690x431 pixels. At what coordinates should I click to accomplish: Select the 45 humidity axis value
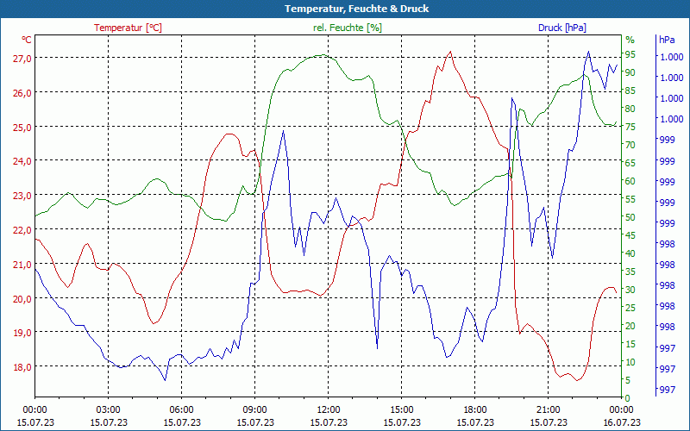pyautogui.click(x=630, y=235)
